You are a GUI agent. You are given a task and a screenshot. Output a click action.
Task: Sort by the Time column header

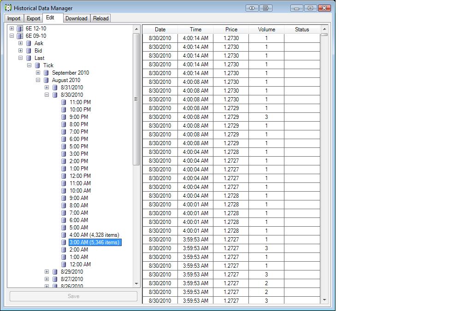195,29
